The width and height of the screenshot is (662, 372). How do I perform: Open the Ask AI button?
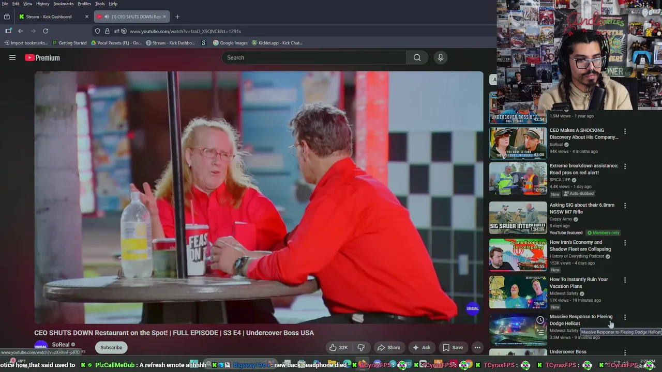click(421, 348)
